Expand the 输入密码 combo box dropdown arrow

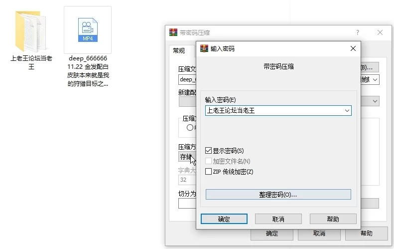pos(347,110)
